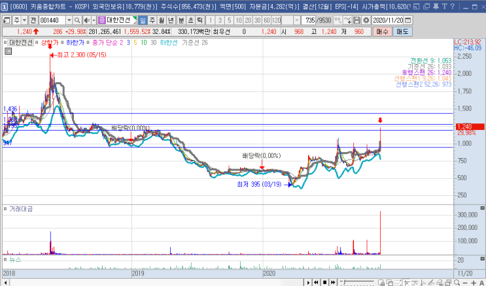Click the play button in replay controls
The height and width of the screenshot is (286, 486).
pyautogui.click(x=308, y=282)
